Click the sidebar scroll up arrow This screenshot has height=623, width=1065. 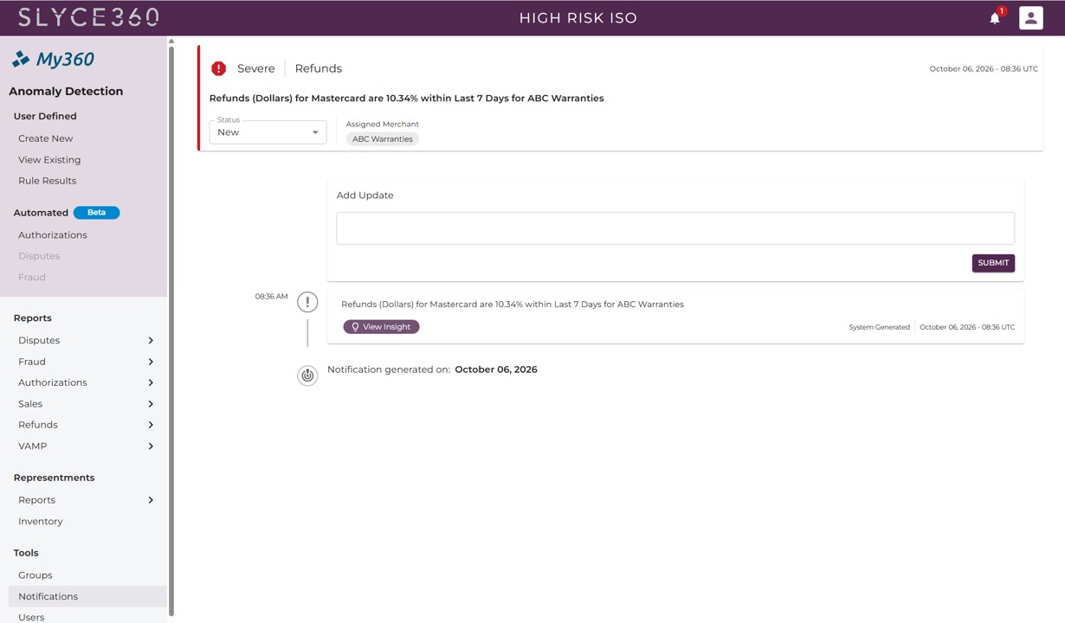pyautogui.click(x=171, y=41)
